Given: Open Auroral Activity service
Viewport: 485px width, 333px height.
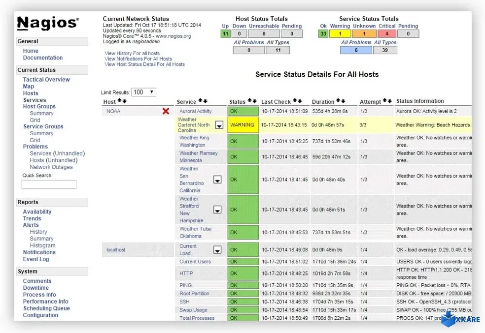Looking at the screenshot, I should (196, 111).
